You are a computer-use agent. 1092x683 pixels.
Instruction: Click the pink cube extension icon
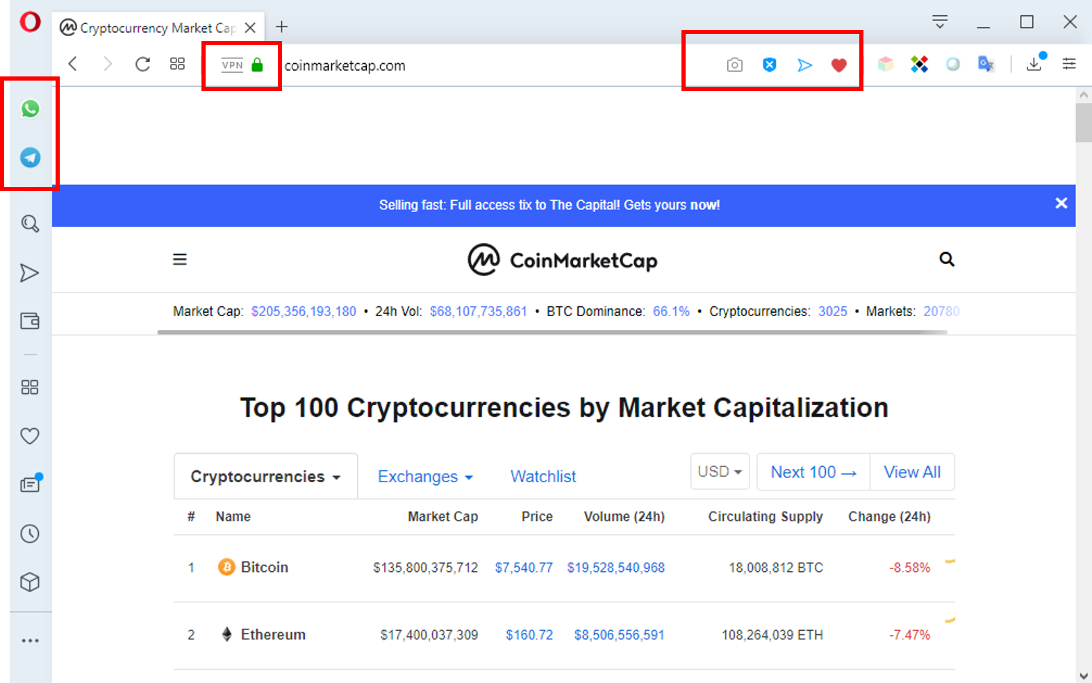click(x=886, y=65)
